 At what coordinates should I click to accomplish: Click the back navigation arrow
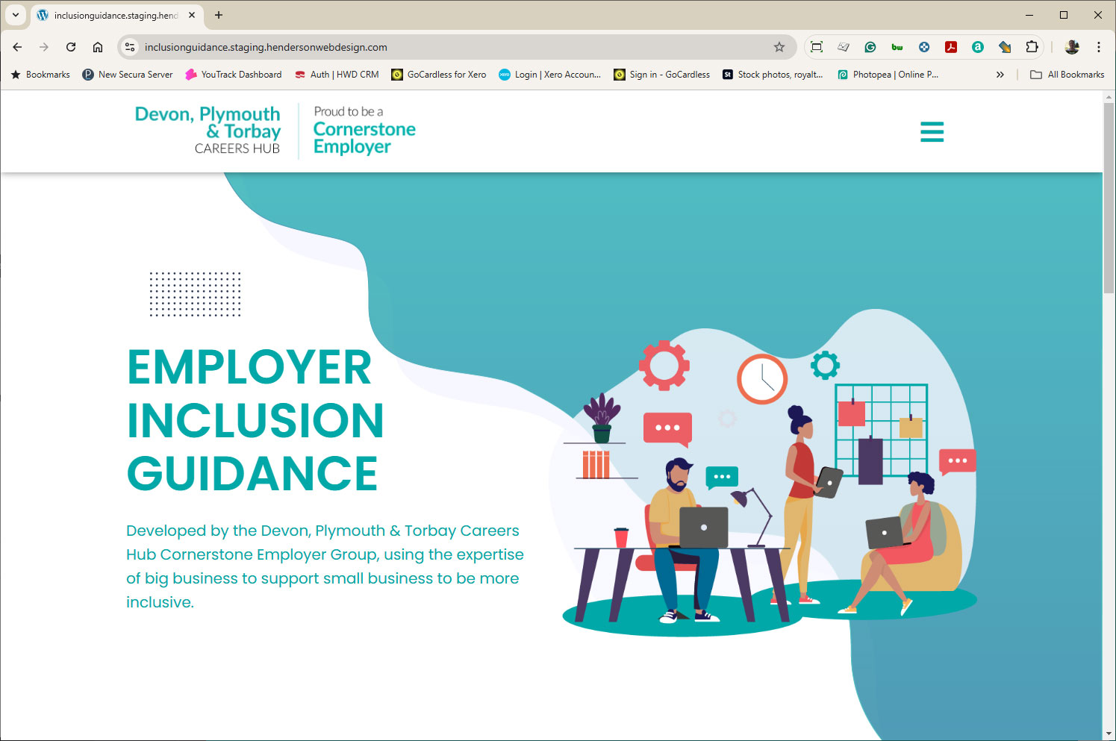coord(16,47)
